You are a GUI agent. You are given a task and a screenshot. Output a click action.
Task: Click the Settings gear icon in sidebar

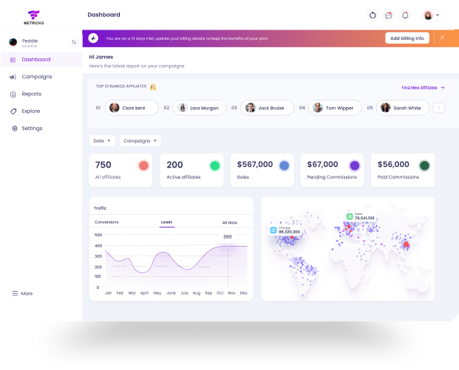pos(13,129)
